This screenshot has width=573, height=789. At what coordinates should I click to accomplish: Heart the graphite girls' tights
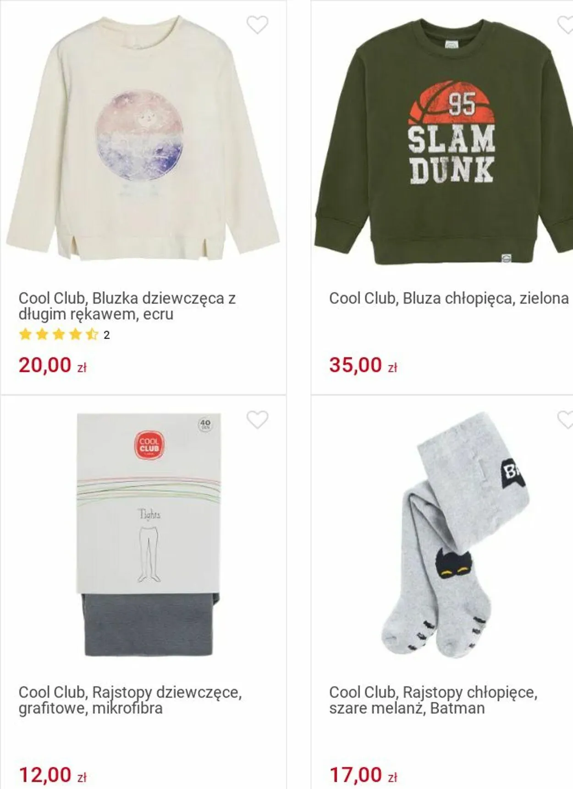pyautogui.click(x=257, y=419)
